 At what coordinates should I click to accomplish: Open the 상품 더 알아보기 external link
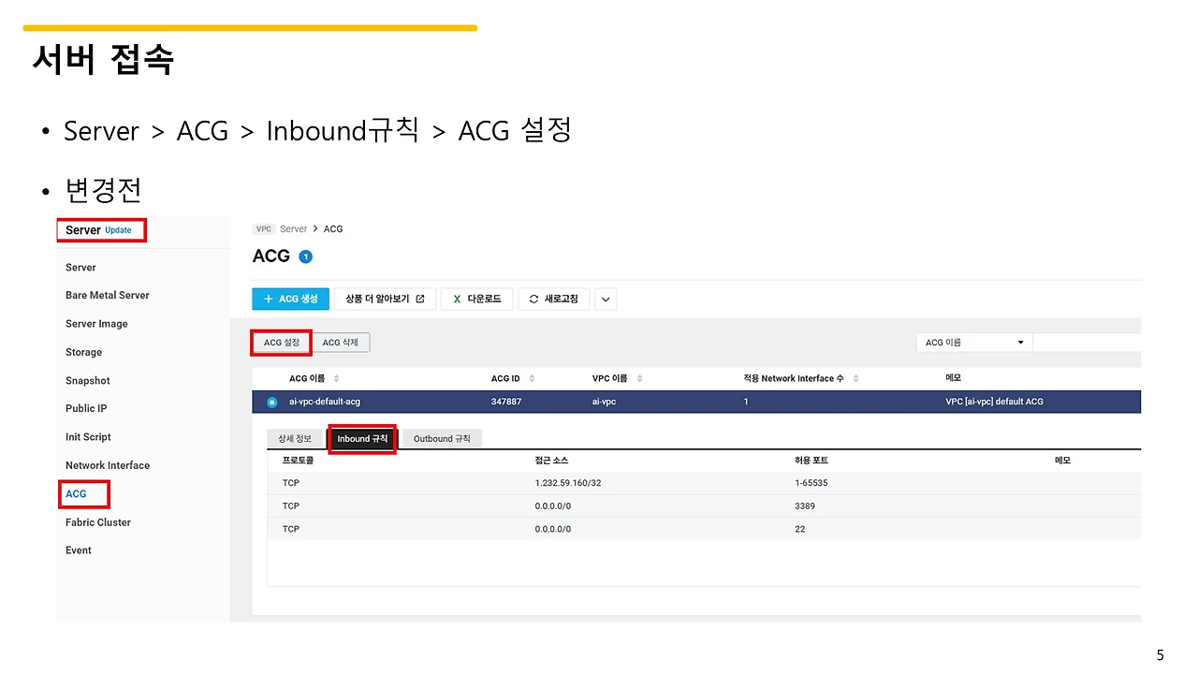coord(385,300)
